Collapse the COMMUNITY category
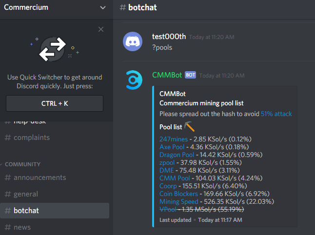Viewport: 315px width, 235px height. point(22,164)
